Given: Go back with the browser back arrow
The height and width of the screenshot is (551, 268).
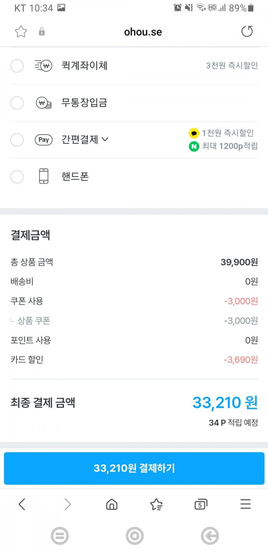Looking at the screenshot, I should pos(22,504).
